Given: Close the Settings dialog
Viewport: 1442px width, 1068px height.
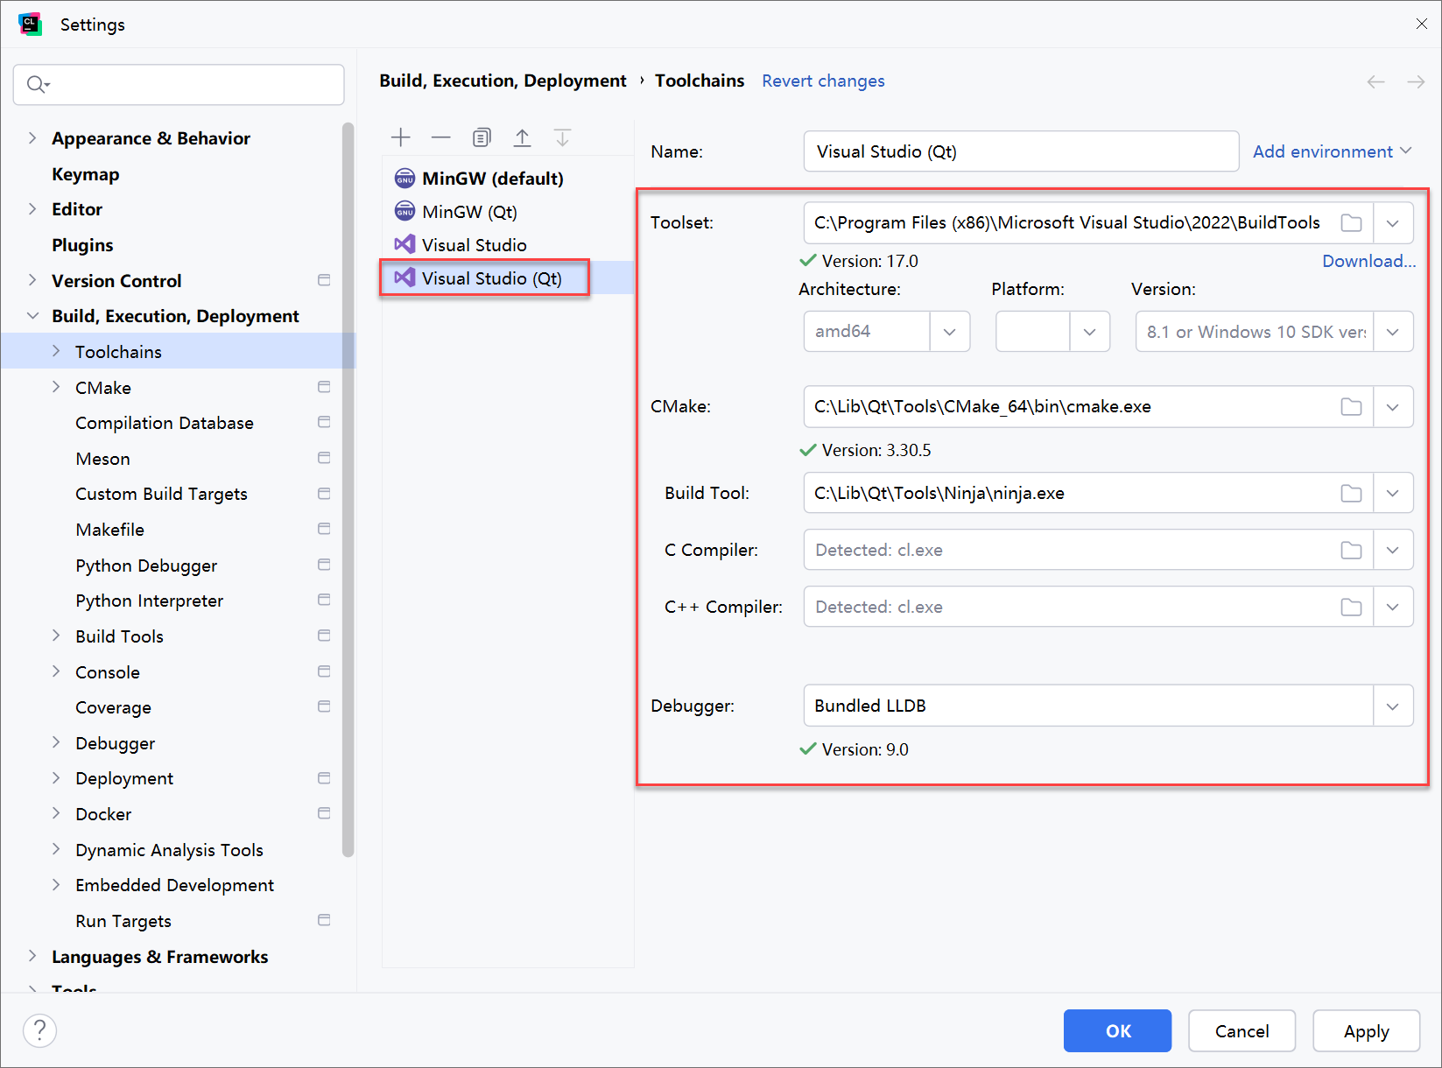Looking at the screenshot, I should pos(1421,24).
